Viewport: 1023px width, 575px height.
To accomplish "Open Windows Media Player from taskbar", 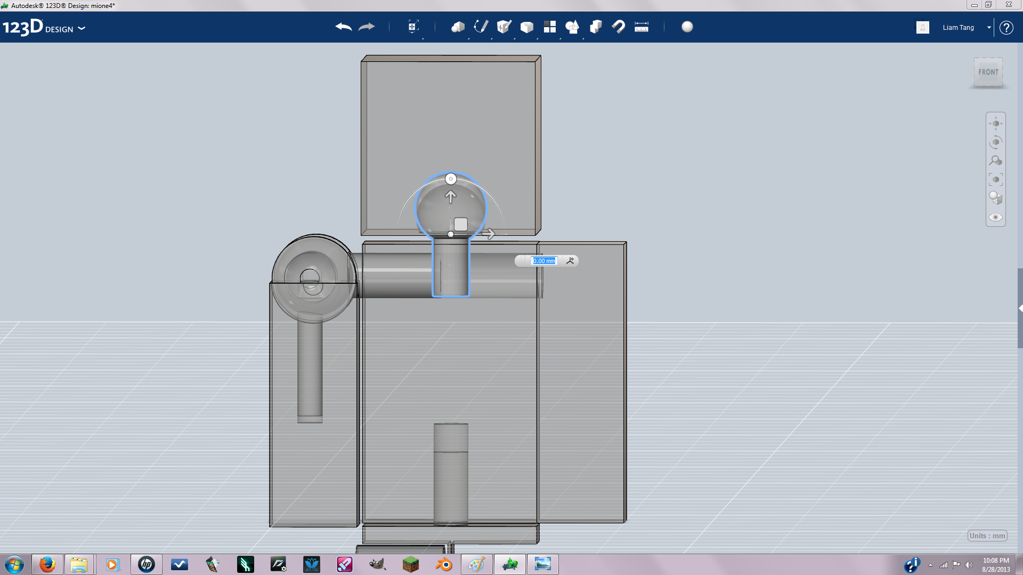I will coord(112,564).
